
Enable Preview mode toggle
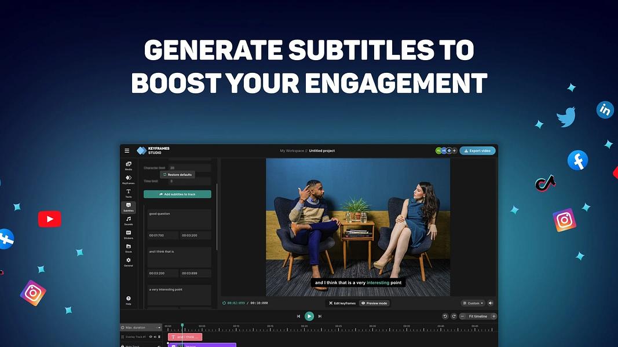coord(374,303)
